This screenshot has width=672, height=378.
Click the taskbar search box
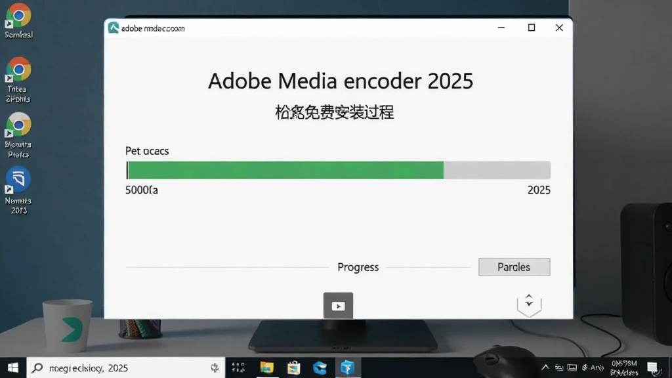125,367
